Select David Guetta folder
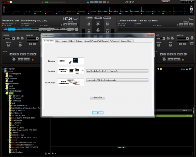Screen dimensions: 196x157 16,120
